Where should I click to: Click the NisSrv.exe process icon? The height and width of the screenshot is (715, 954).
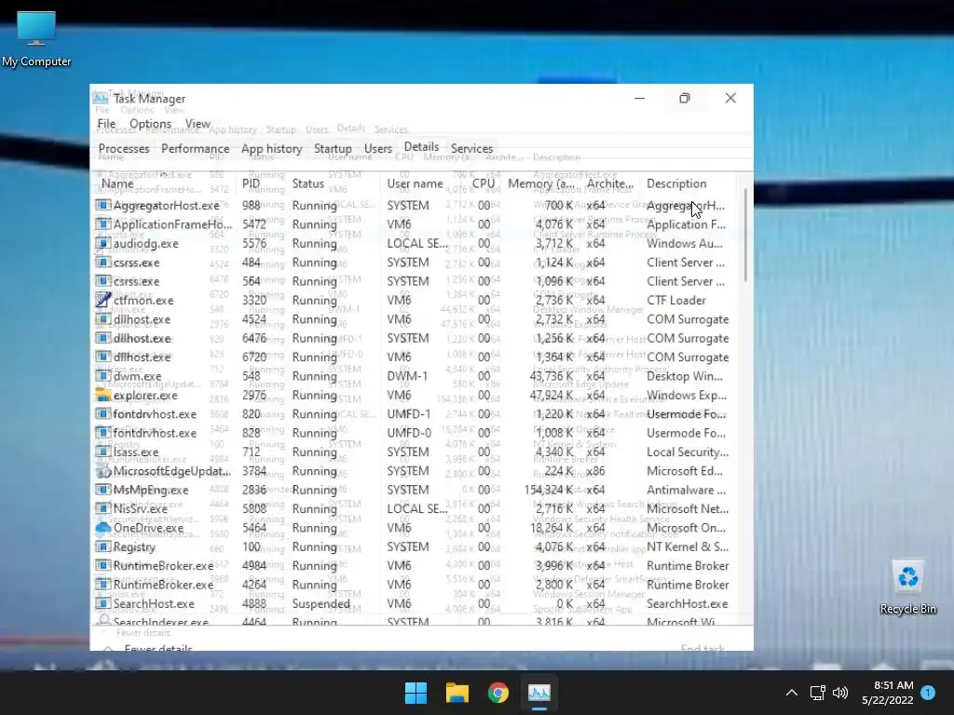pyautogui.click(x=102, y=508)
